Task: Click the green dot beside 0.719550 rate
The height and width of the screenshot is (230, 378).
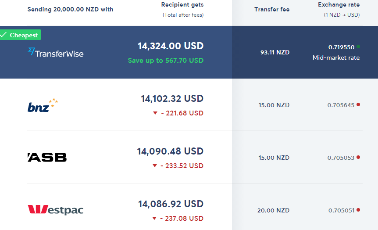Action: click(x=358, y=47)
